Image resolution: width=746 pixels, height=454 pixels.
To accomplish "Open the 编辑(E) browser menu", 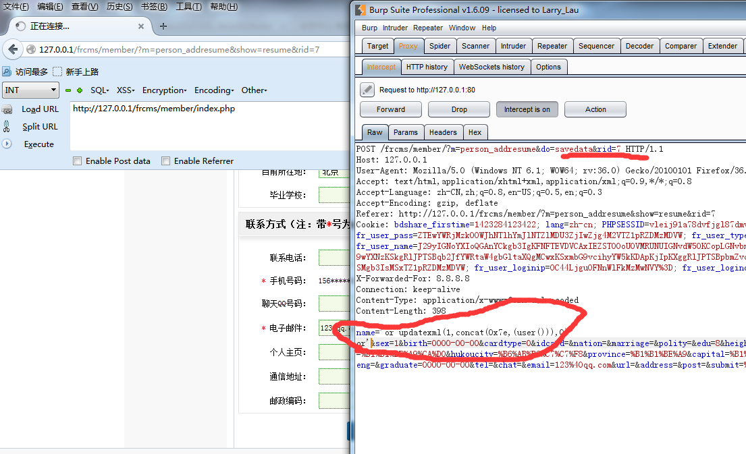I will tap(50, 7).
